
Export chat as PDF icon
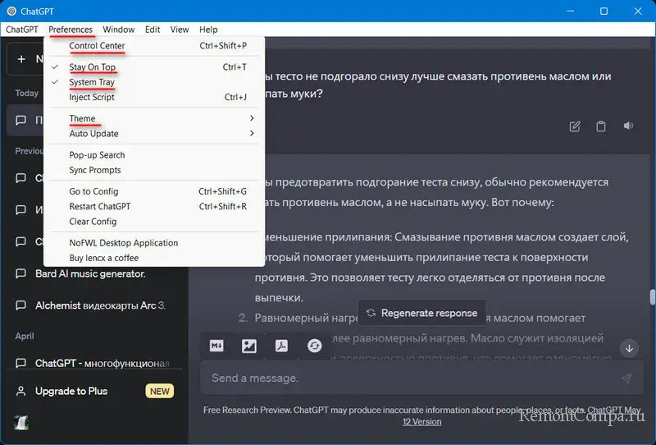point(281,346)
